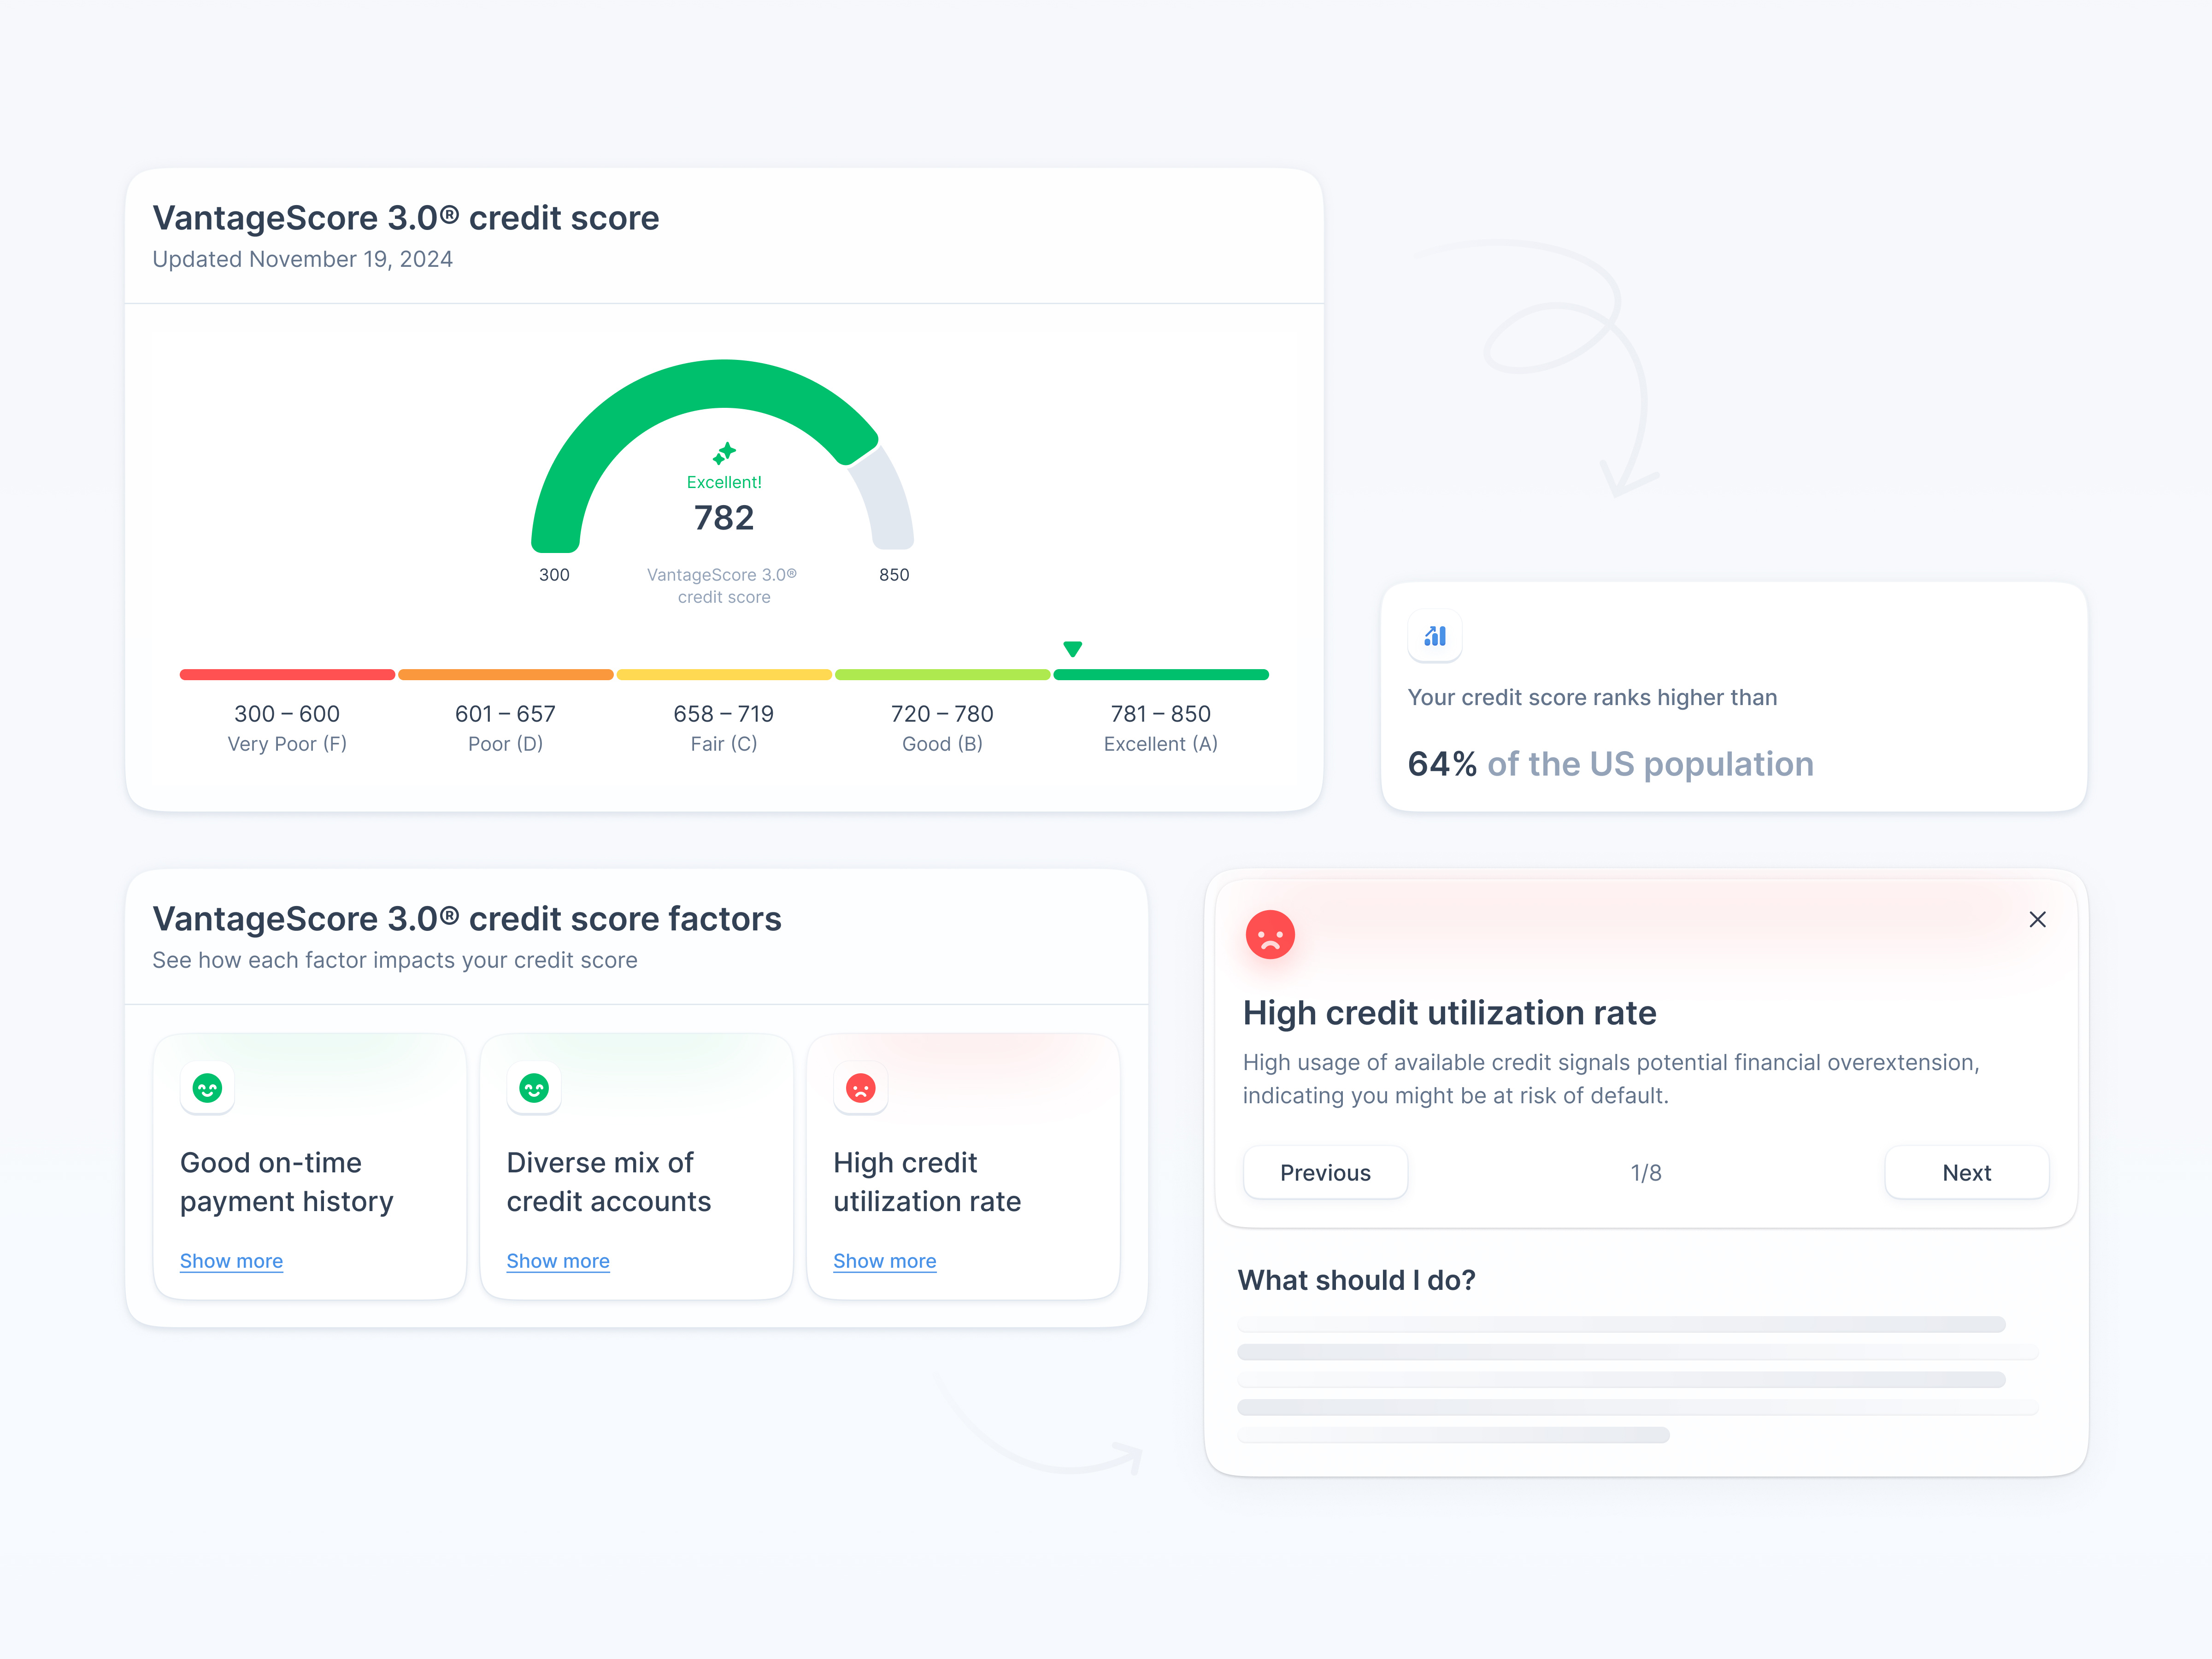Close the High credit utilization rate panel

click(2038, 920)
